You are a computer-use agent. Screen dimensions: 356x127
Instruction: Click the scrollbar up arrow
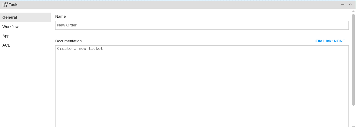(353, 11)
